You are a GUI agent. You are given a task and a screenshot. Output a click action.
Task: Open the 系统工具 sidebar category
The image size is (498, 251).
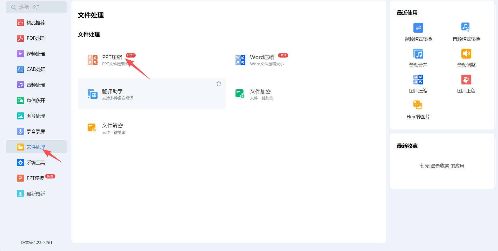point(36,163)
